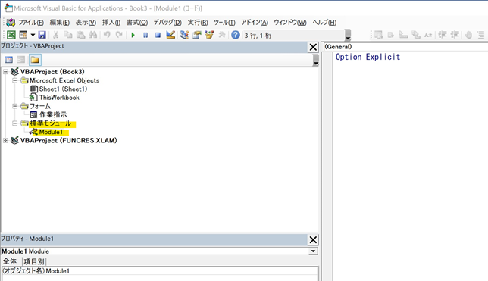Screen dimensions: 488x281
Task: Collapse the VBAProject (Book3) node
Action: tap(5, 72)
